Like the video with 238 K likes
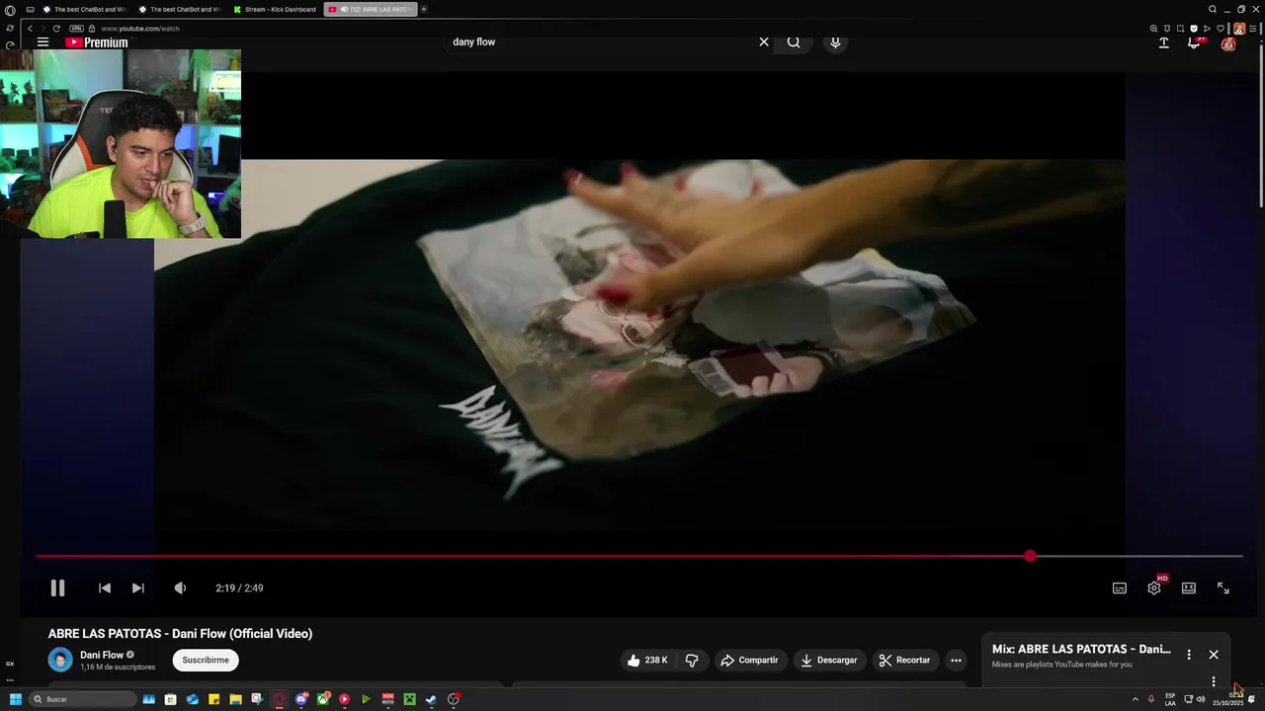Image resolution: width=1265 pixels, height=711 pixels. tap(647, 661)
